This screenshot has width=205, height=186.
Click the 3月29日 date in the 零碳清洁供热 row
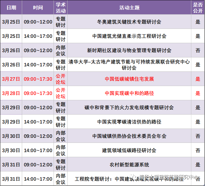coord(11,122)
